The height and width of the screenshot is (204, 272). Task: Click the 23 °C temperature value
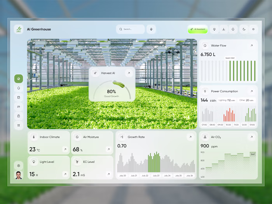tap(35, 149)
